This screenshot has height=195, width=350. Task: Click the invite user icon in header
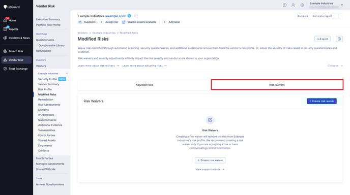click(x=294, y=5)
